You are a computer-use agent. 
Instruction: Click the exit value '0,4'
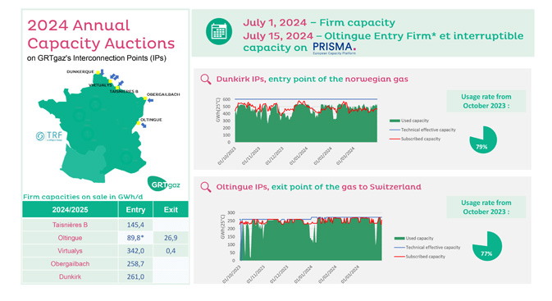(171, 251)
